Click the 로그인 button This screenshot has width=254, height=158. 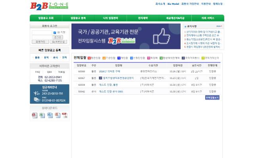pos(58,38)
